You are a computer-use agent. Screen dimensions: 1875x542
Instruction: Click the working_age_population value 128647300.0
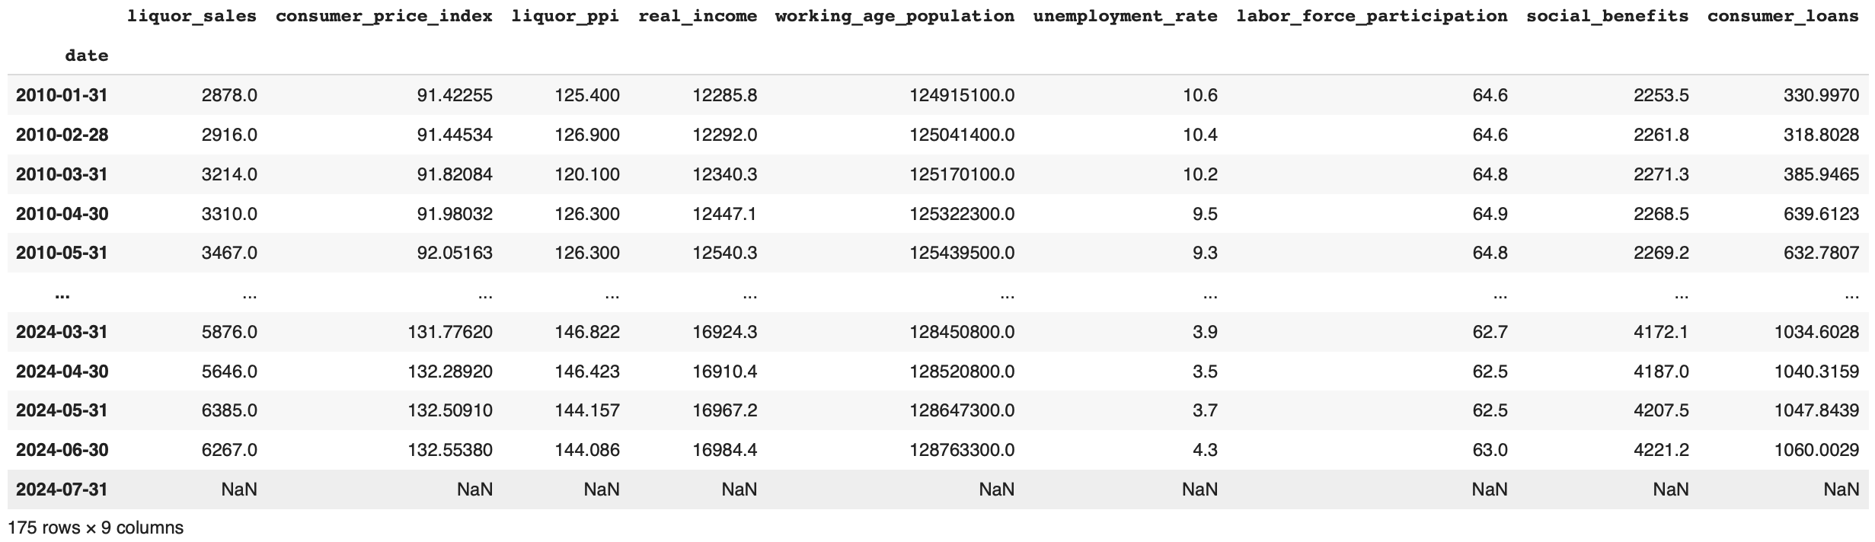(962, 410)
